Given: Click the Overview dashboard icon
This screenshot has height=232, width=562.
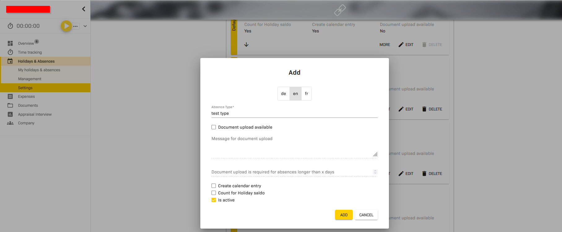Looking at the screenshot, I should (10, 43).
